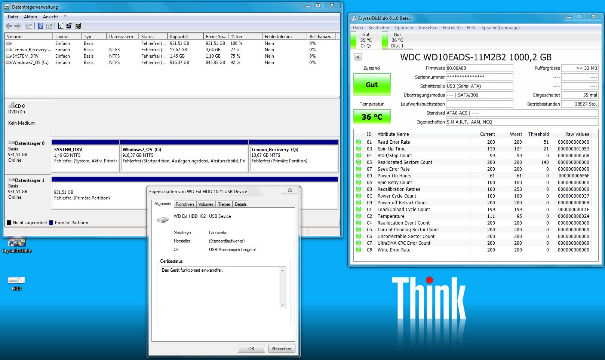Screen dimensions: 605x360
Task: Click the green status circle for UltraDMA CRC Error Count
Action: pos(359,243)
